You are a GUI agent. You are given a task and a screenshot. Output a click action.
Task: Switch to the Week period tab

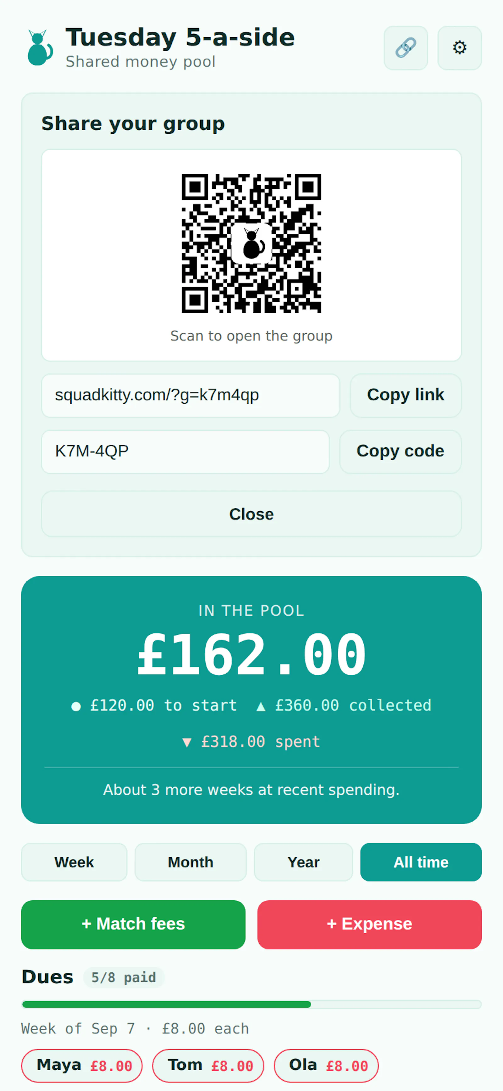click(x=74, y=862)
